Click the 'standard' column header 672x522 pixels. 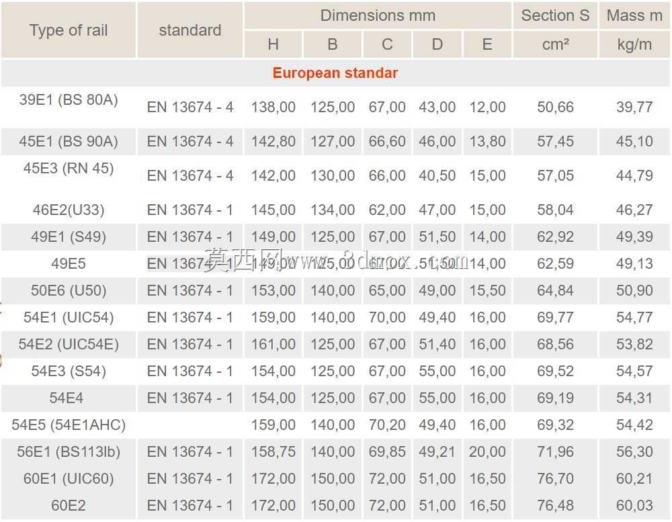click(x=190, y=30)
